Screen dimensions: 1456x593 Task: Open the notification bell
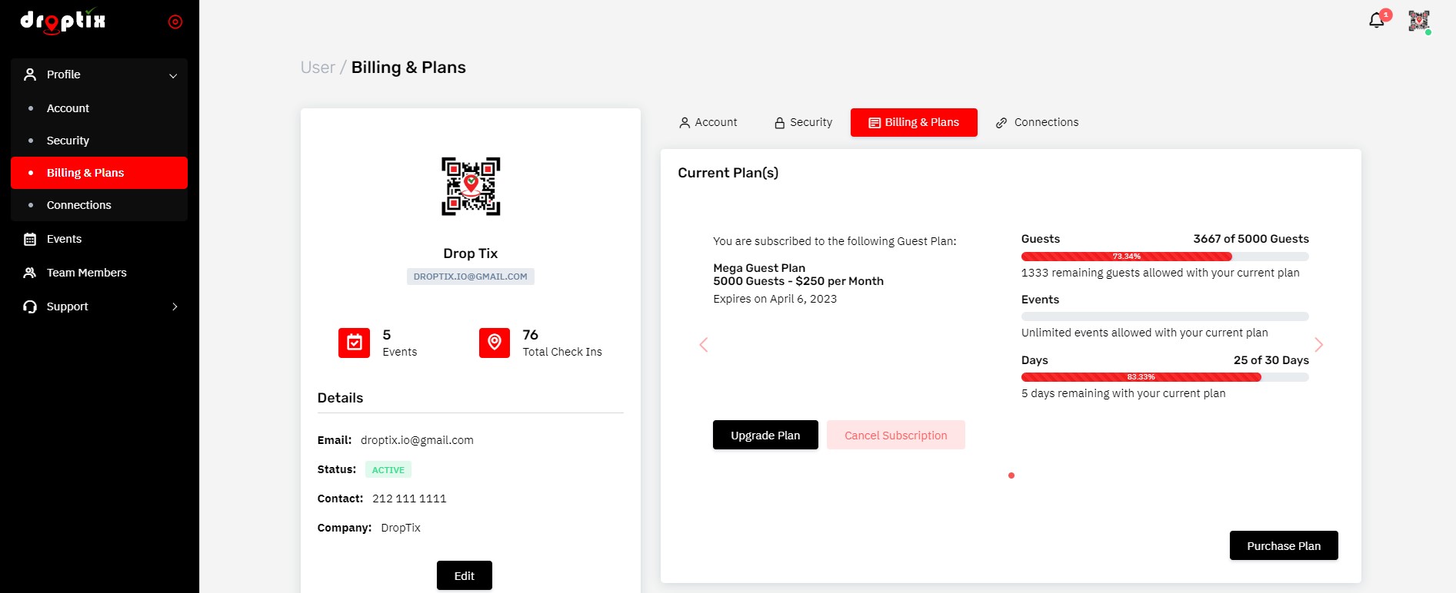(1377, 21)
